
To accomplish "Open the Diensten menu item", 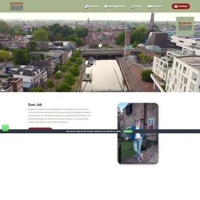I will (x=94, y=6).
